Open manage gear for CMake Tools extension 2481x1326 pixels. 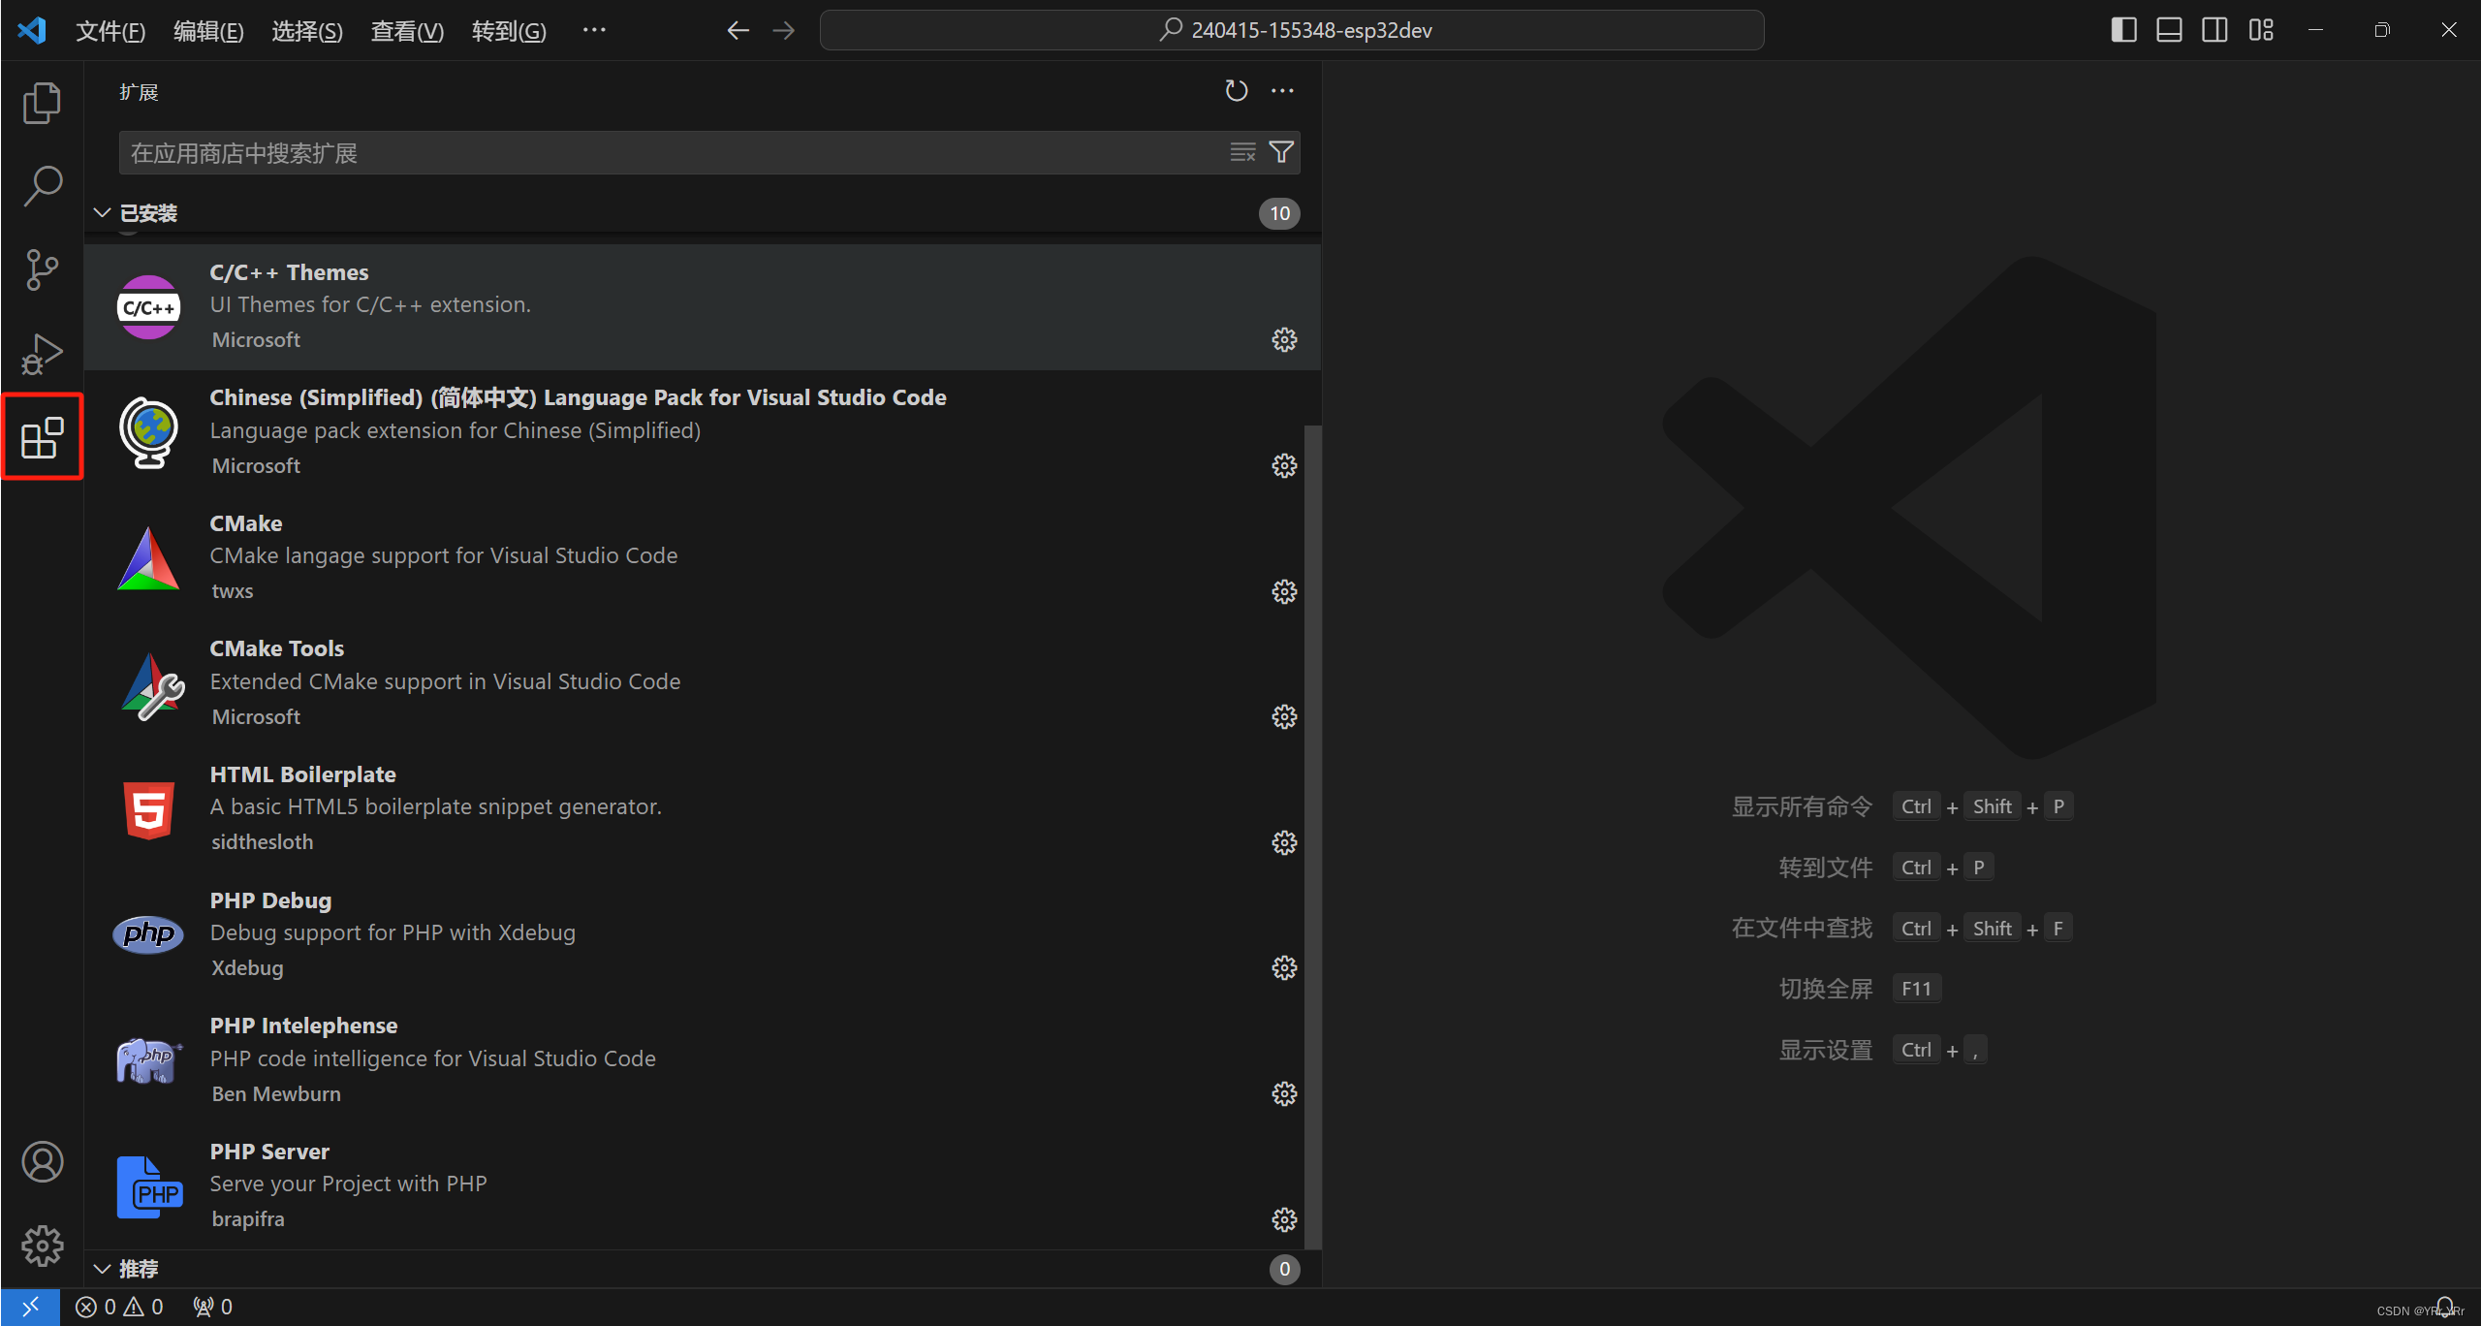(x=1284, y=717)
